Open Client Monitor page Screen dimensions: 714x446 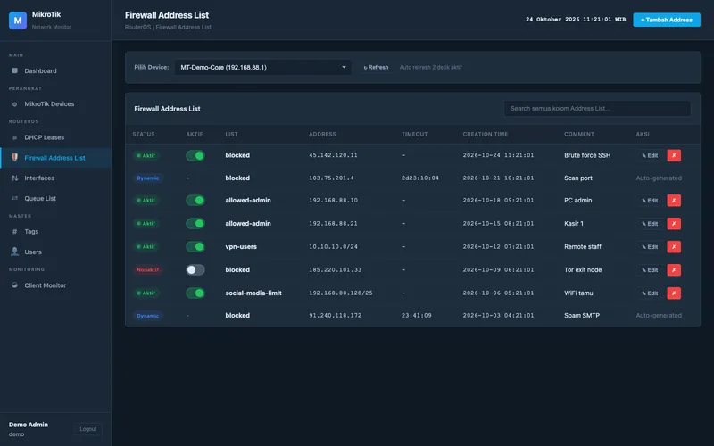[55, 285]
